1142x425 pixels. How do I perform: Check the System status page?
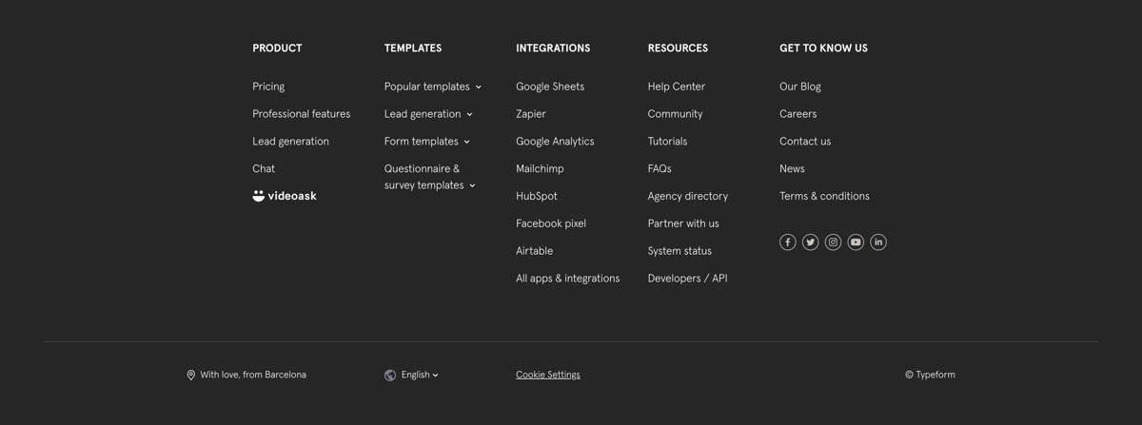click(x=679, y=252)
